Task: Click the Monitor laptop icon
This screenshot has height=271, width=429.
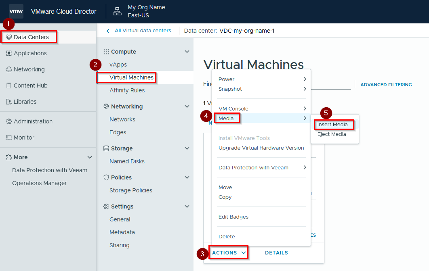Action: click(x=9, y=138)
